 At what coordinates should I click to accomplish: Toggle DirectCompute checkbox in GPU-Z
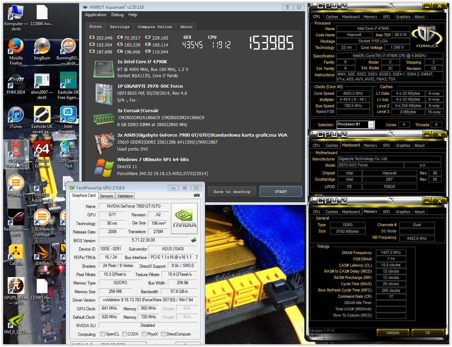(x=163, y=334)
